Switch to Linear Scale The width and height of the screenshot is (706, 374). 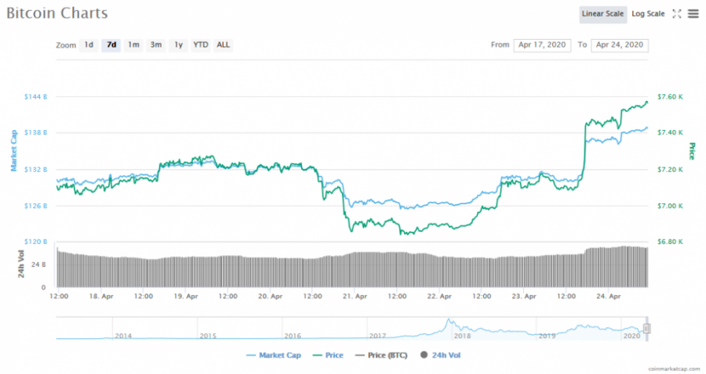(x=602, y=14)
